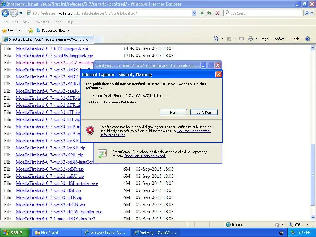Open a new blank tab
This screenshot has width=316, height=237.
click(x=98, y=39)
